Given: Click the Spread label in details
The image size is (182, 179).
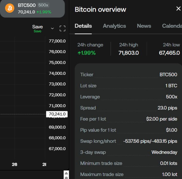Looking at the screenshot, I should tap(88, 108).
